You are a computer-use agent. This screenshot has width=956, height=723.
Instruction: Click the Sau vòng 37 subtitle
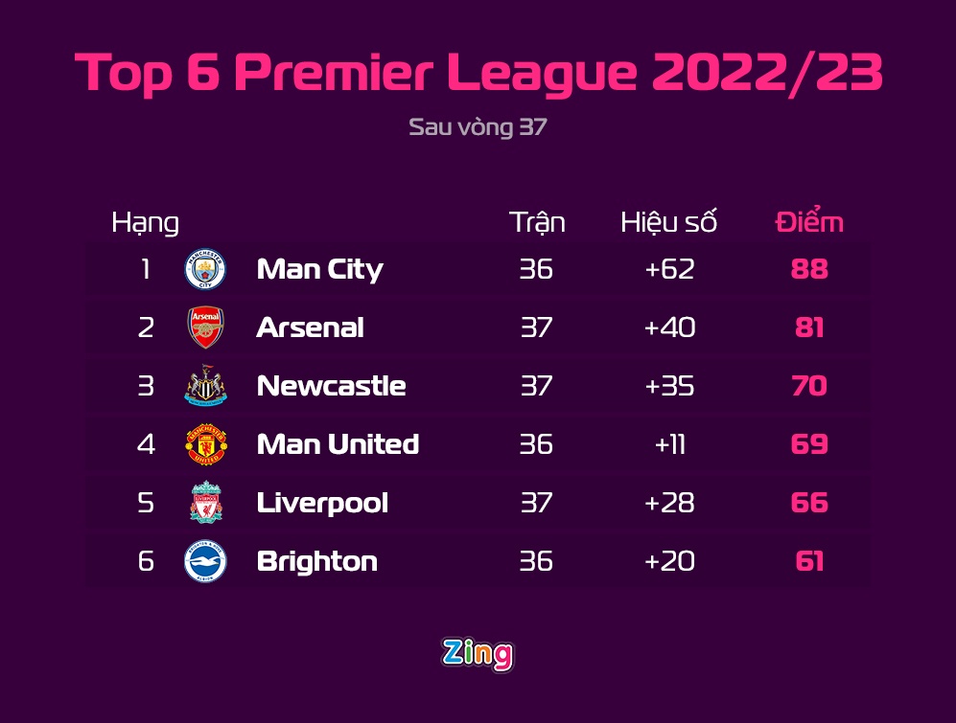[478, 126]
